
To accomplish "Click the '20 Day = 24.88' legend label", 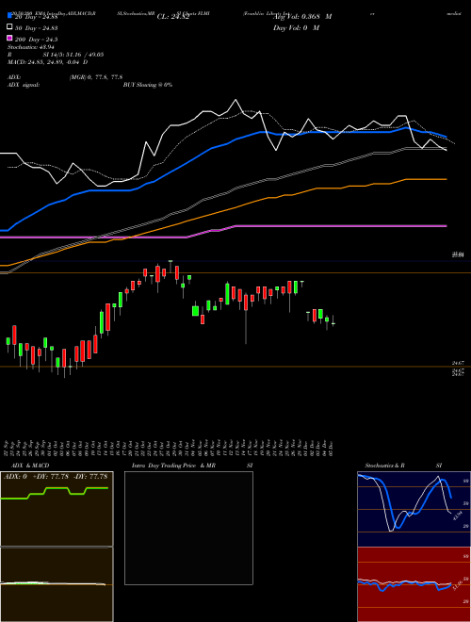I will click(x=37, y=17).
